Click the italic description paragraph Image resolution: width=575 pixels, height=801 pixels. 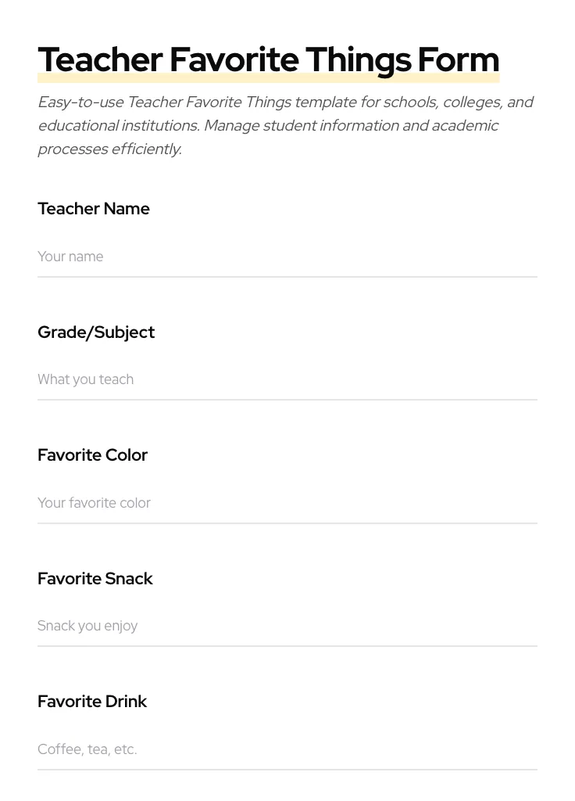(286, 125)
